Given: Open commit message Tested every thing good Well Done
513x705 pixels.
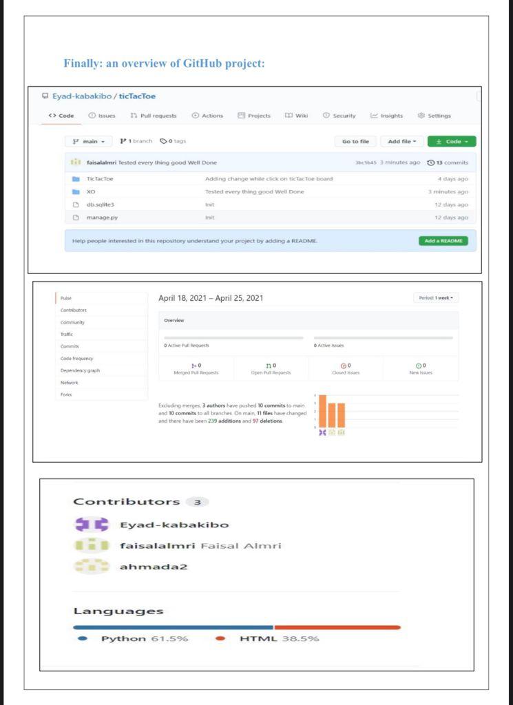Looking at the screenshot, I should 167,162.
